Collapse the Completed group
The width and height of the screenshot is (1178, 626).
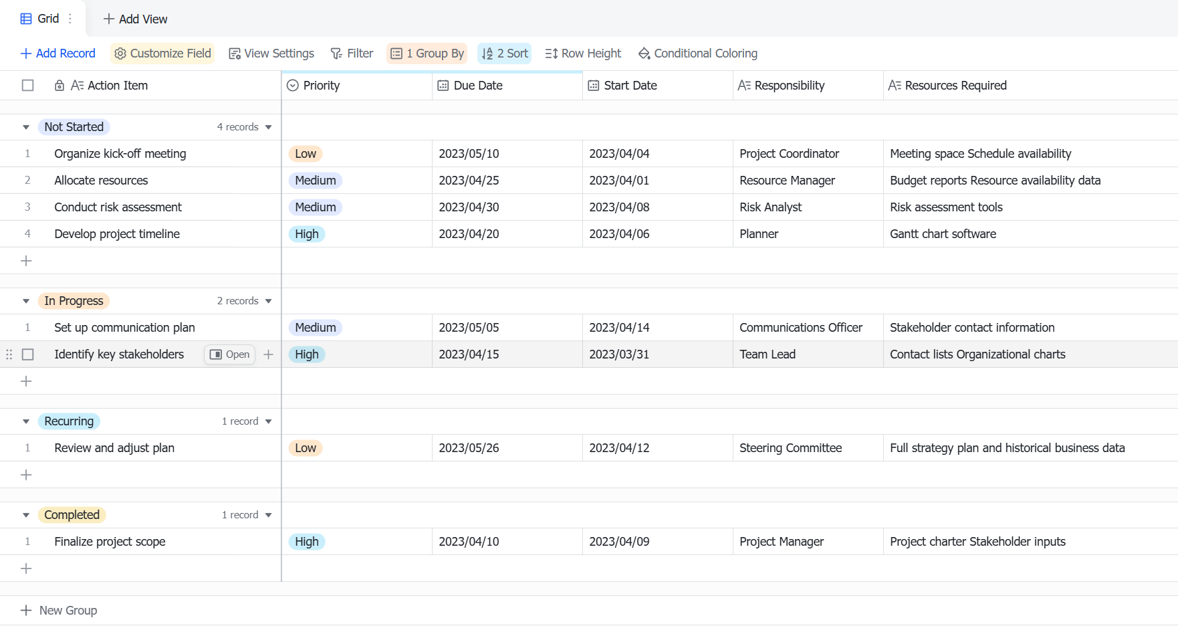coord(26,515)
